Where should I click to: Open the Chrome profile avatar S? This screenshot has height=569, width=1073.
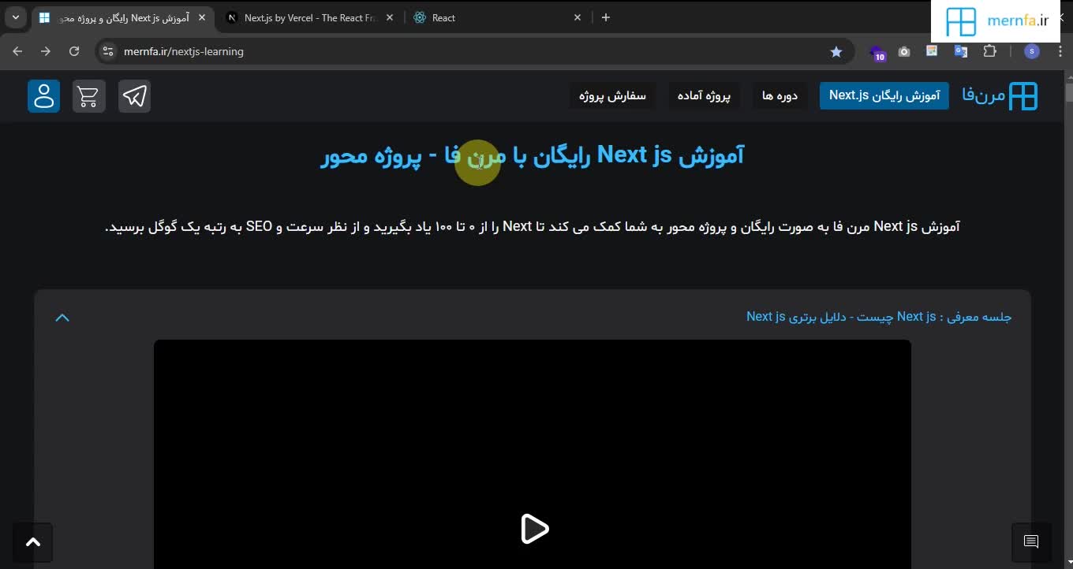[1032, 51]
